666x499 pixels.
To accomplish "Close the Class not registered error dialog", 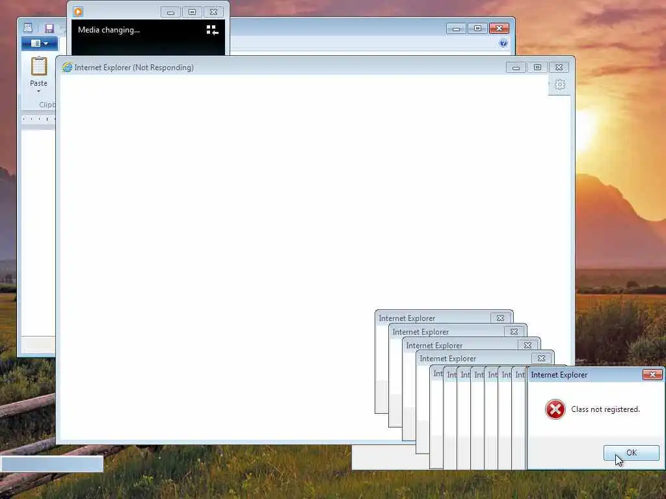I will (652, 374).
